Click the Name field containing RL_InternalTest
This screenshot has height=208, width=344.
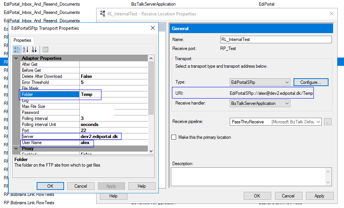coord(276,39)
